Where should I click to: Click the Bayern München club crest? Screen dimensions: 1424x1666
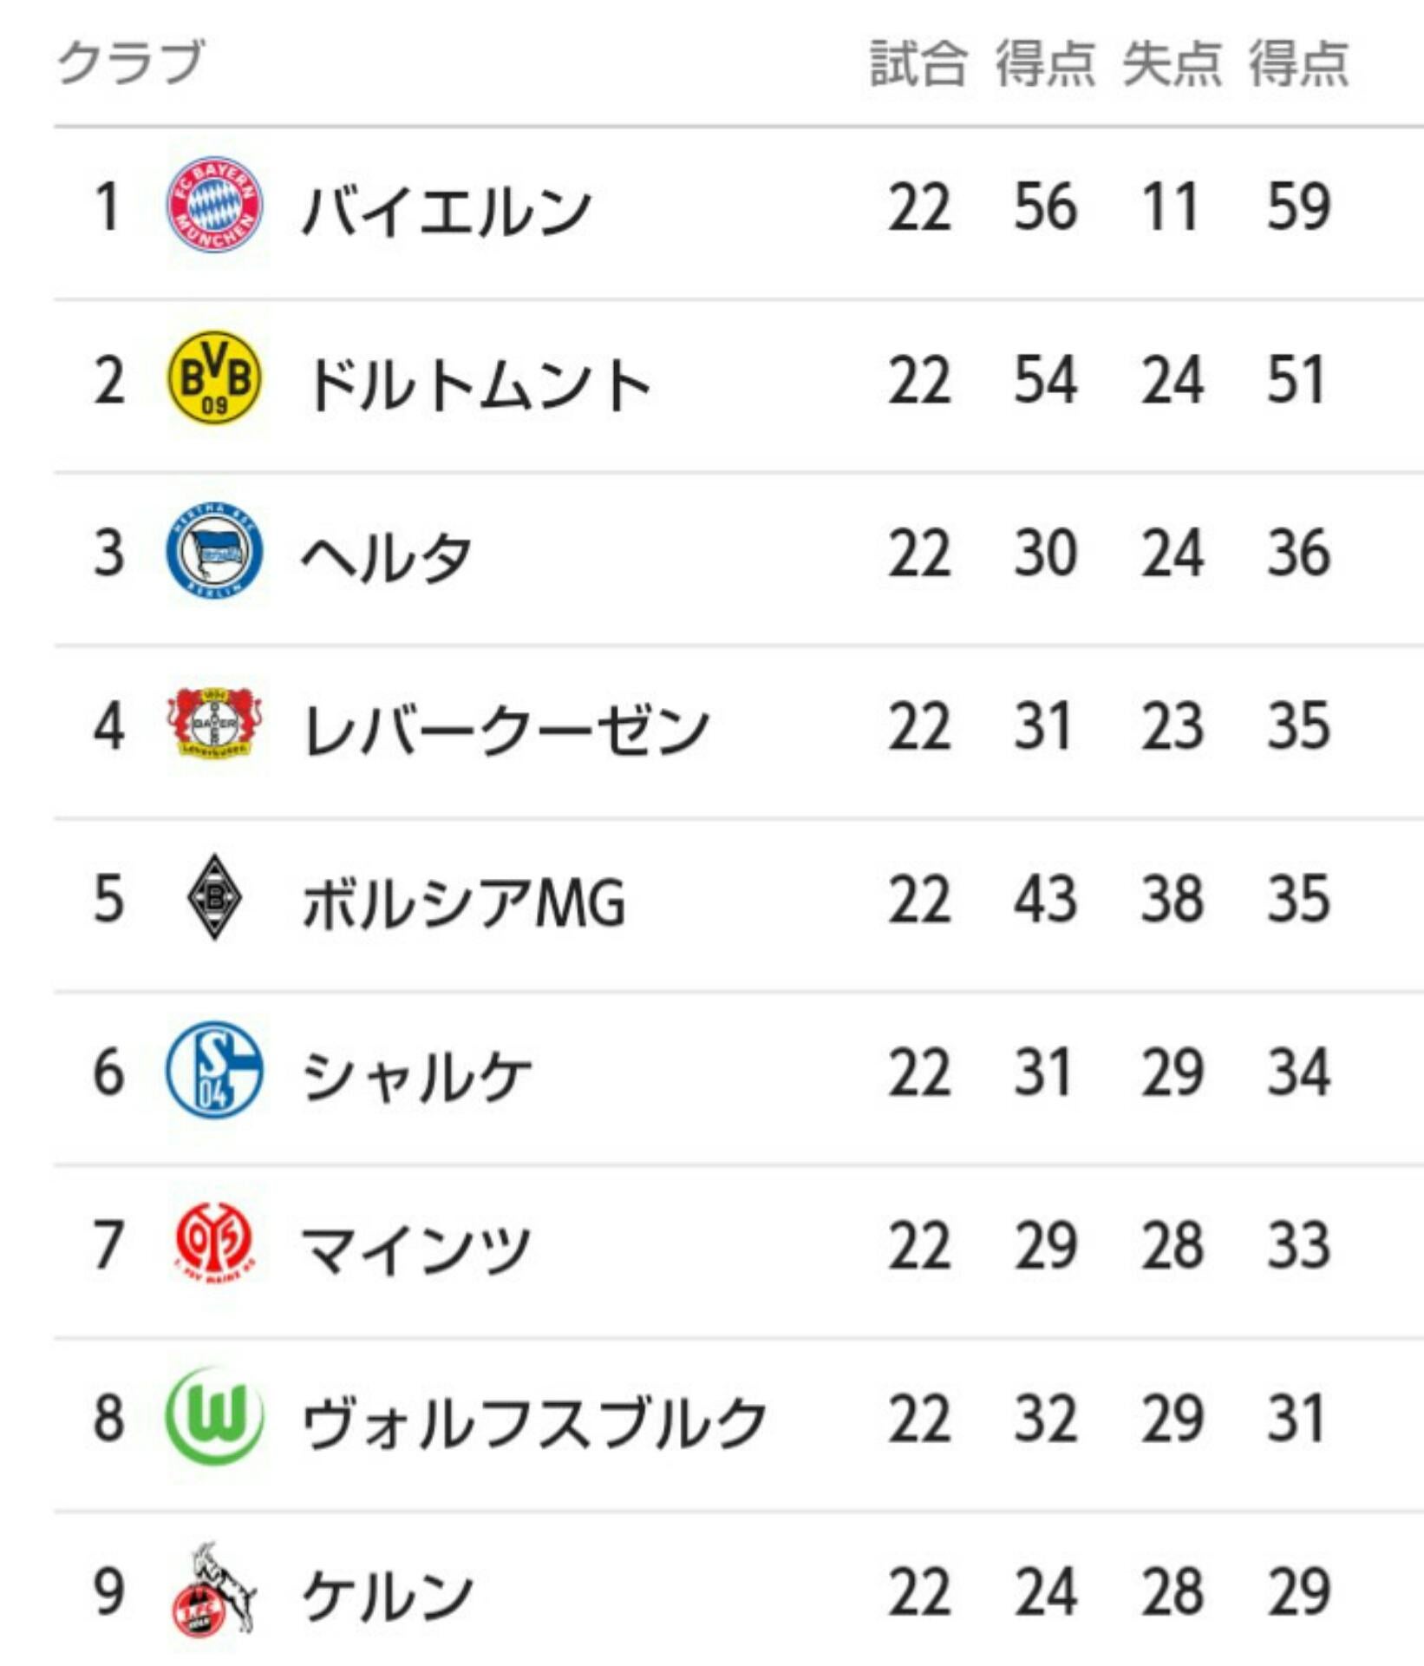click(214, 206)
